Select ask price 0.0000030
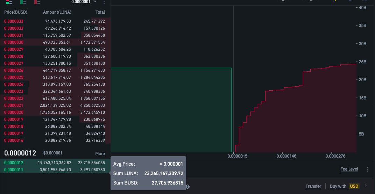375x194 pixels. pos(14,42)
